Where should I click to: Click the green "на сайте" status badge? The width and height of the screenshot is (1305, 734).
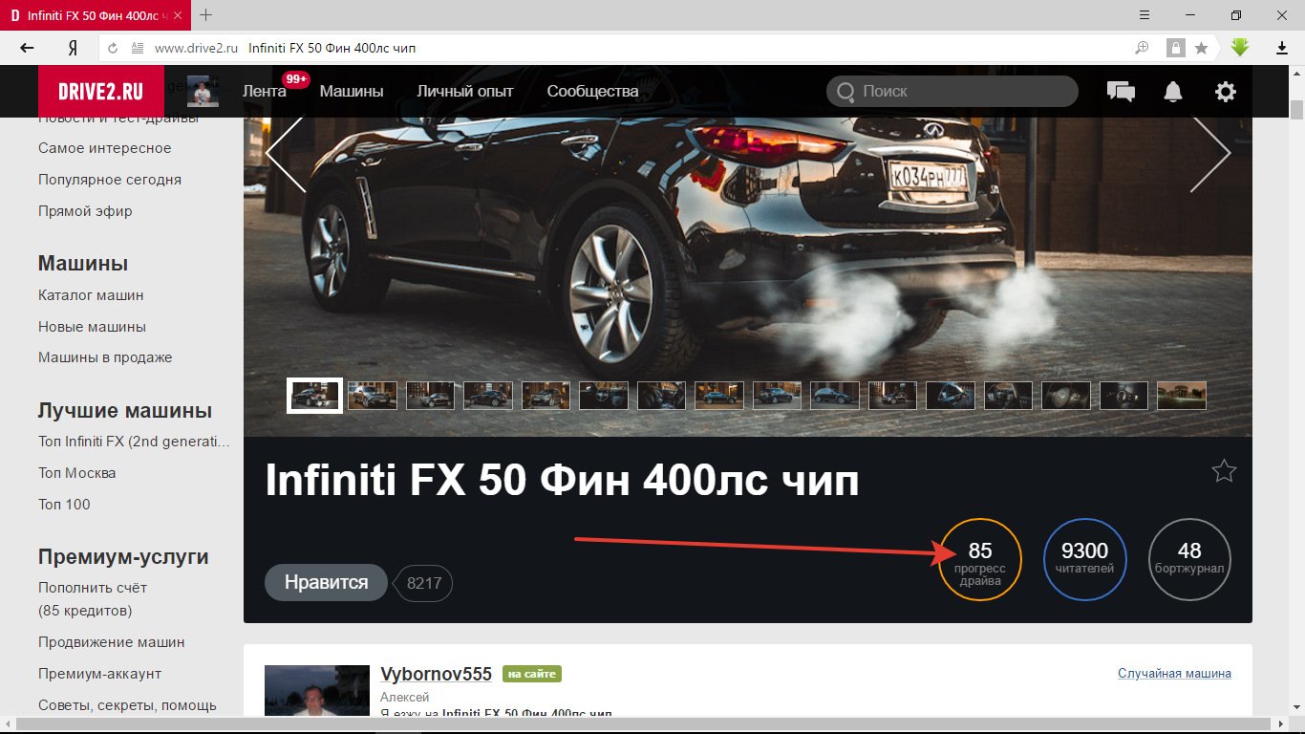(x=532, y=674)
